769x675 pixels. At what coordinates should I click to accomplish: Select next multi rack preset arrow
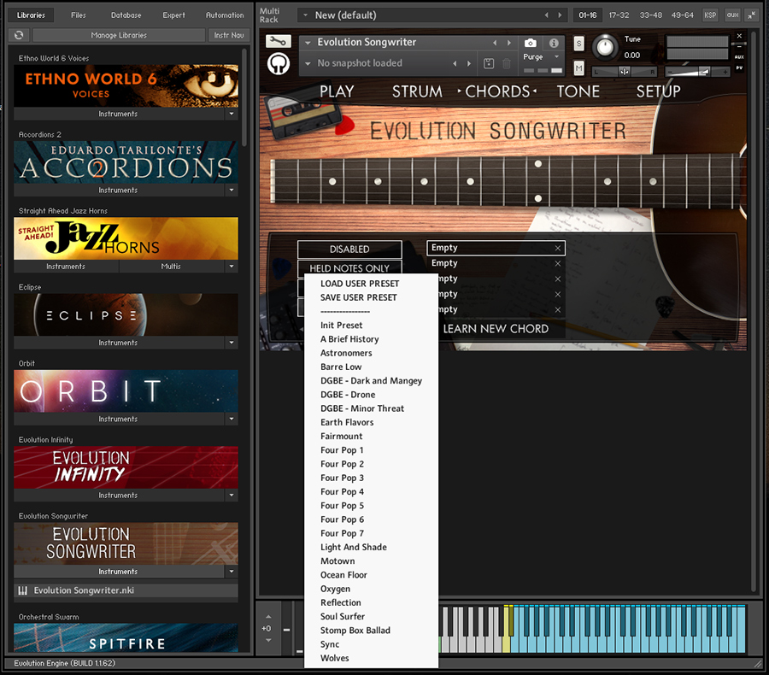(560, 15)
